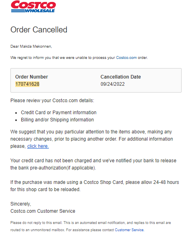Click the "Sincerely," closing line
This screenshot has width=194, height=244.
(x=21, y=204)
